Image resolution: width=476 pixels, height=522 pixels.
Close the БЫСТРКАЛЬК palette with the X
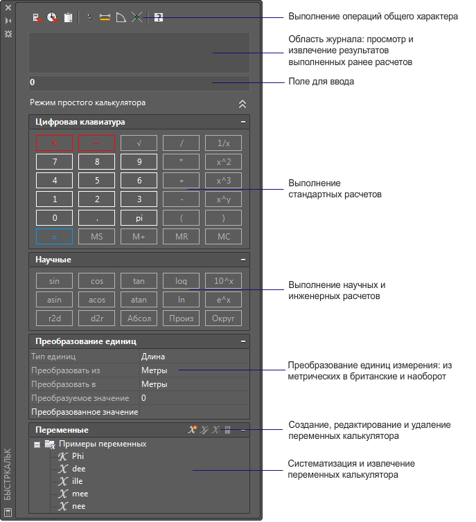tap(8, 8)
